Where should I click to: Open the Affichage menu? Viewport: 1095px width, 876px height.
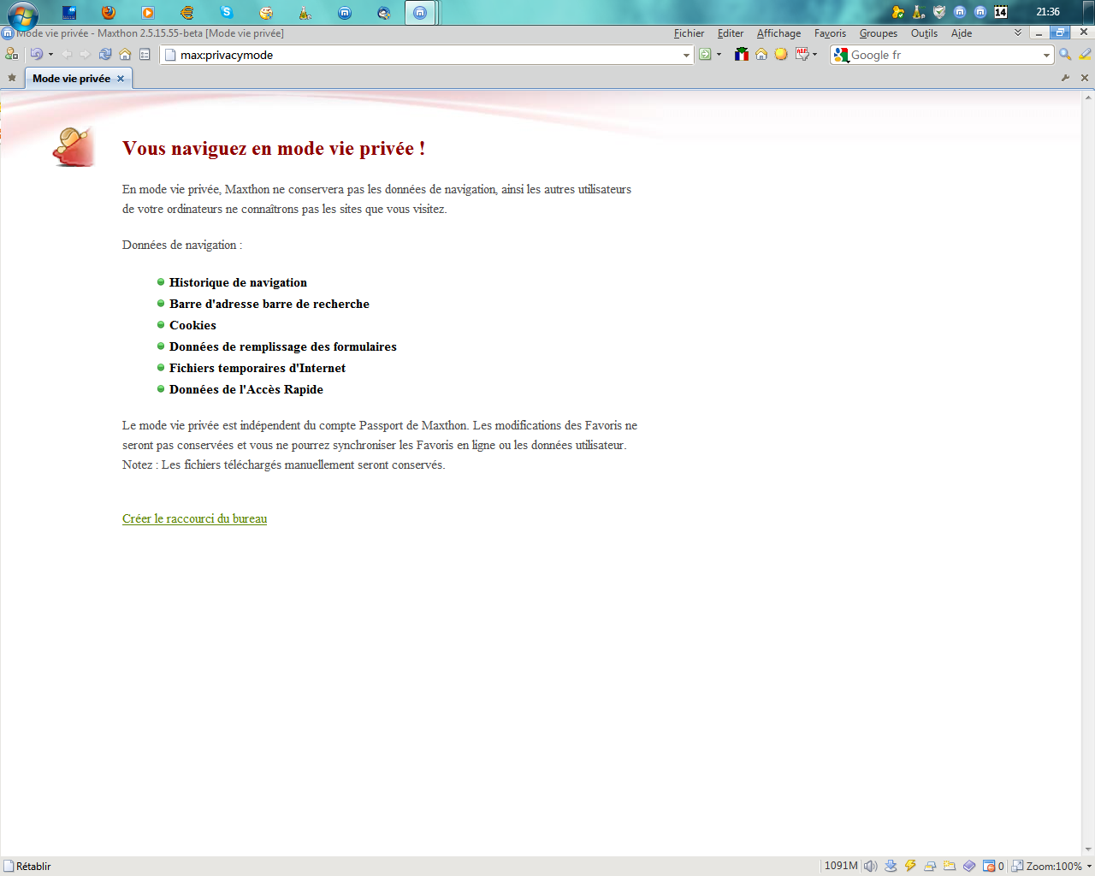778,33
